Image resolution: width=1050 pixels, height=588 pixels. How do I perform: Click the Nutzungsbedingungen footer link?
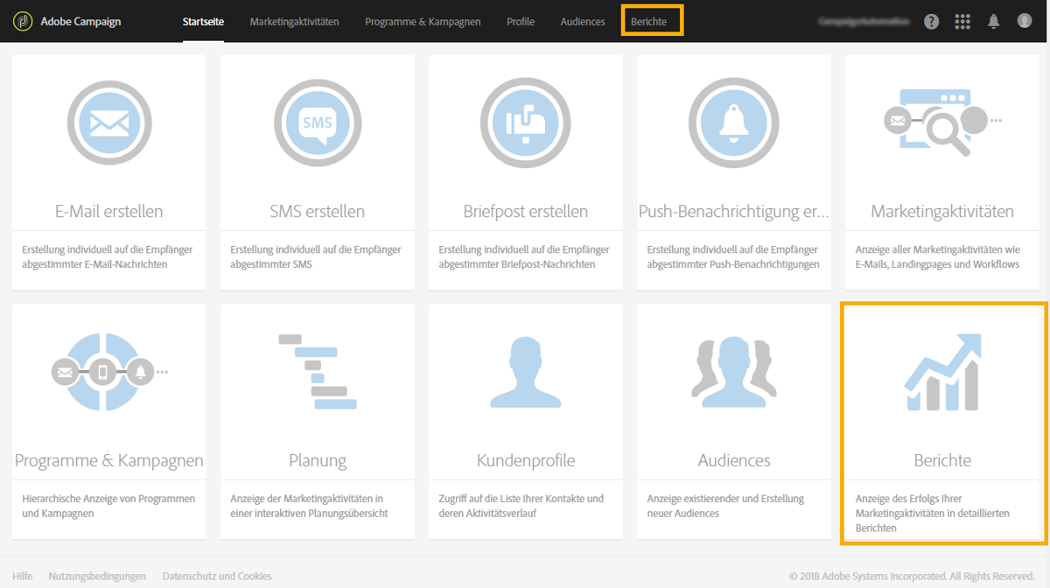pos(97,576)
